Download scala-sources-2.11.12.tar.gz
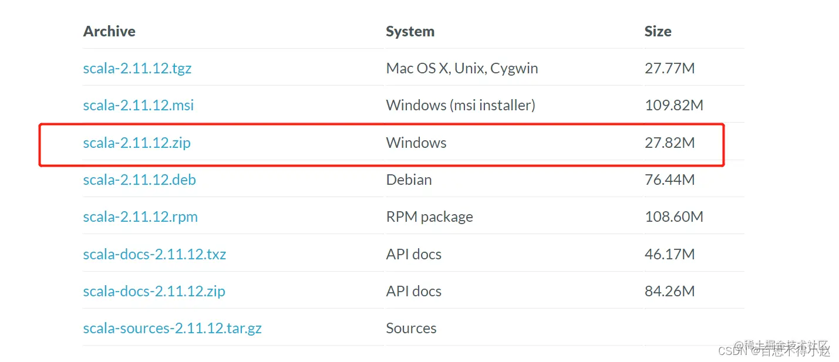The height and width of the screenshot is (362, 839). [172, 329]
